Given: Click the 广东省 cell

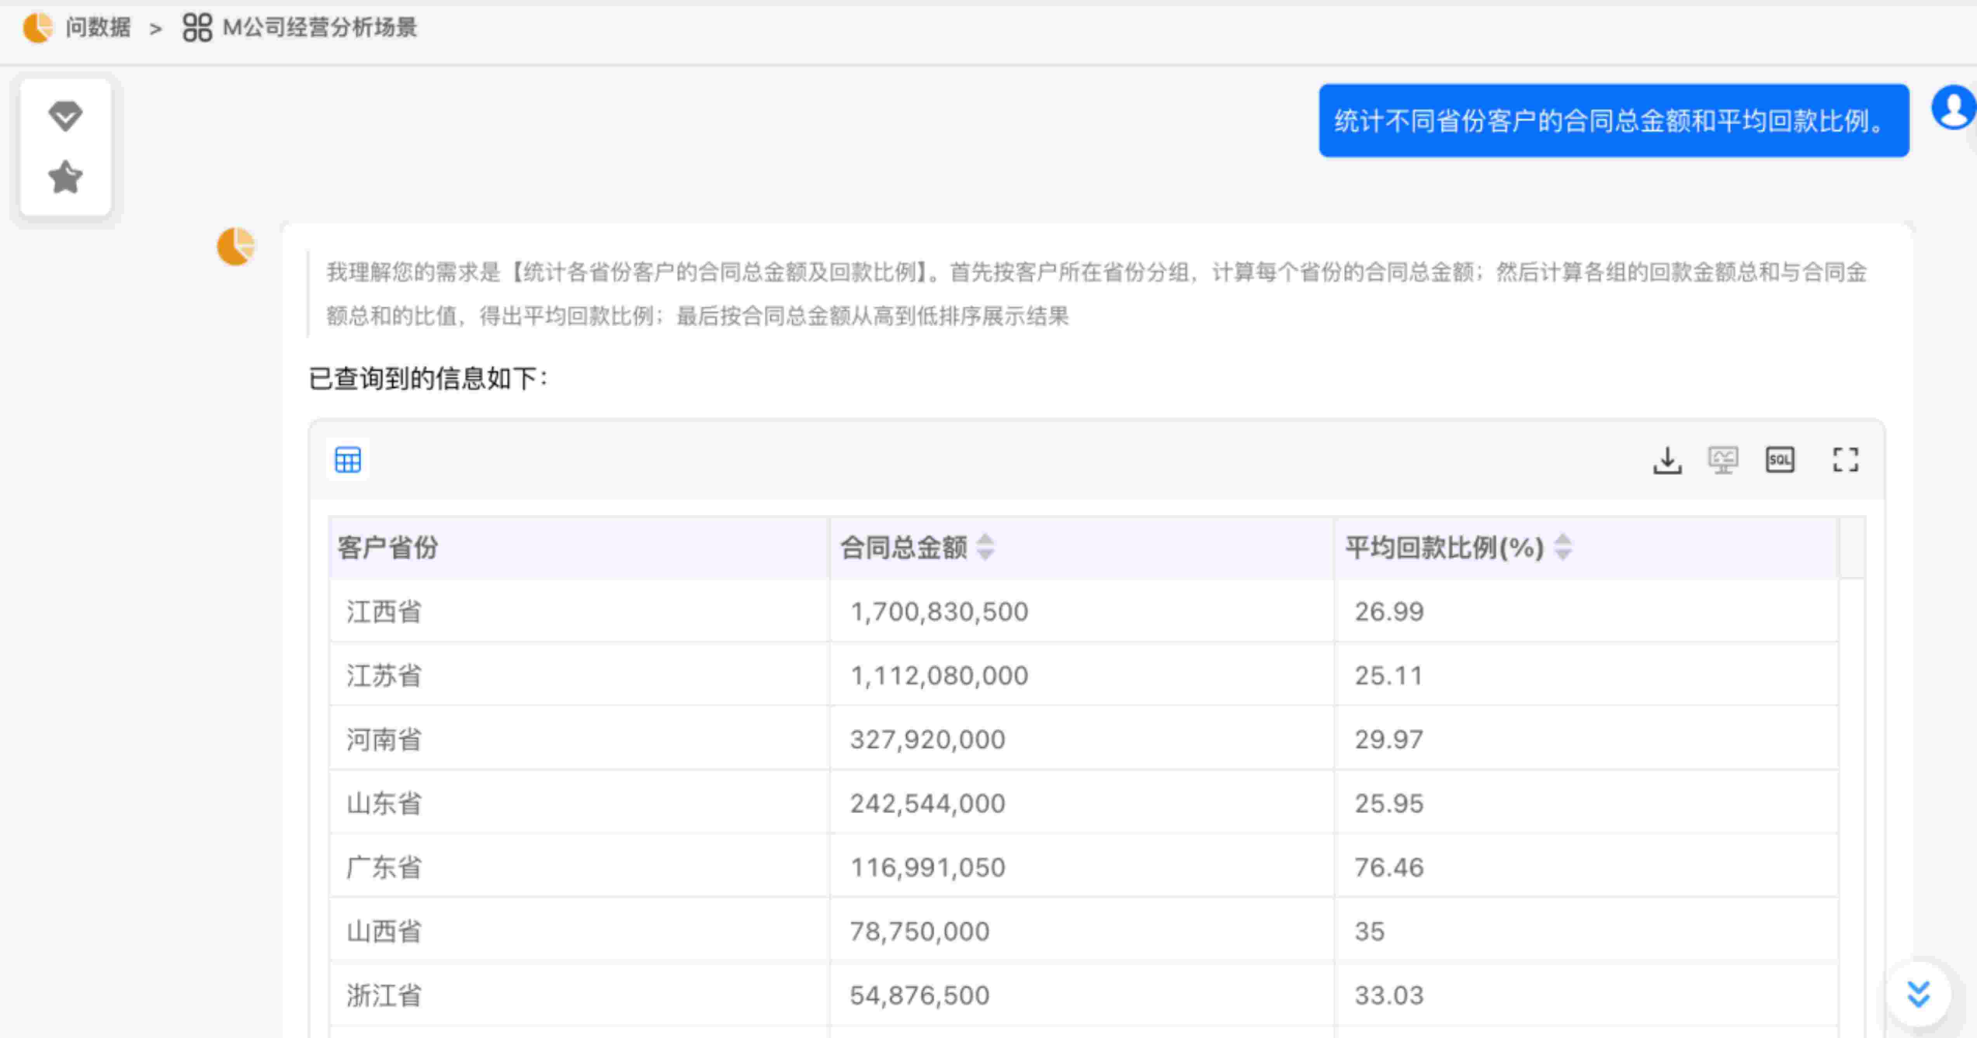Looking at the screenshot, I should (x=384, y=867).
